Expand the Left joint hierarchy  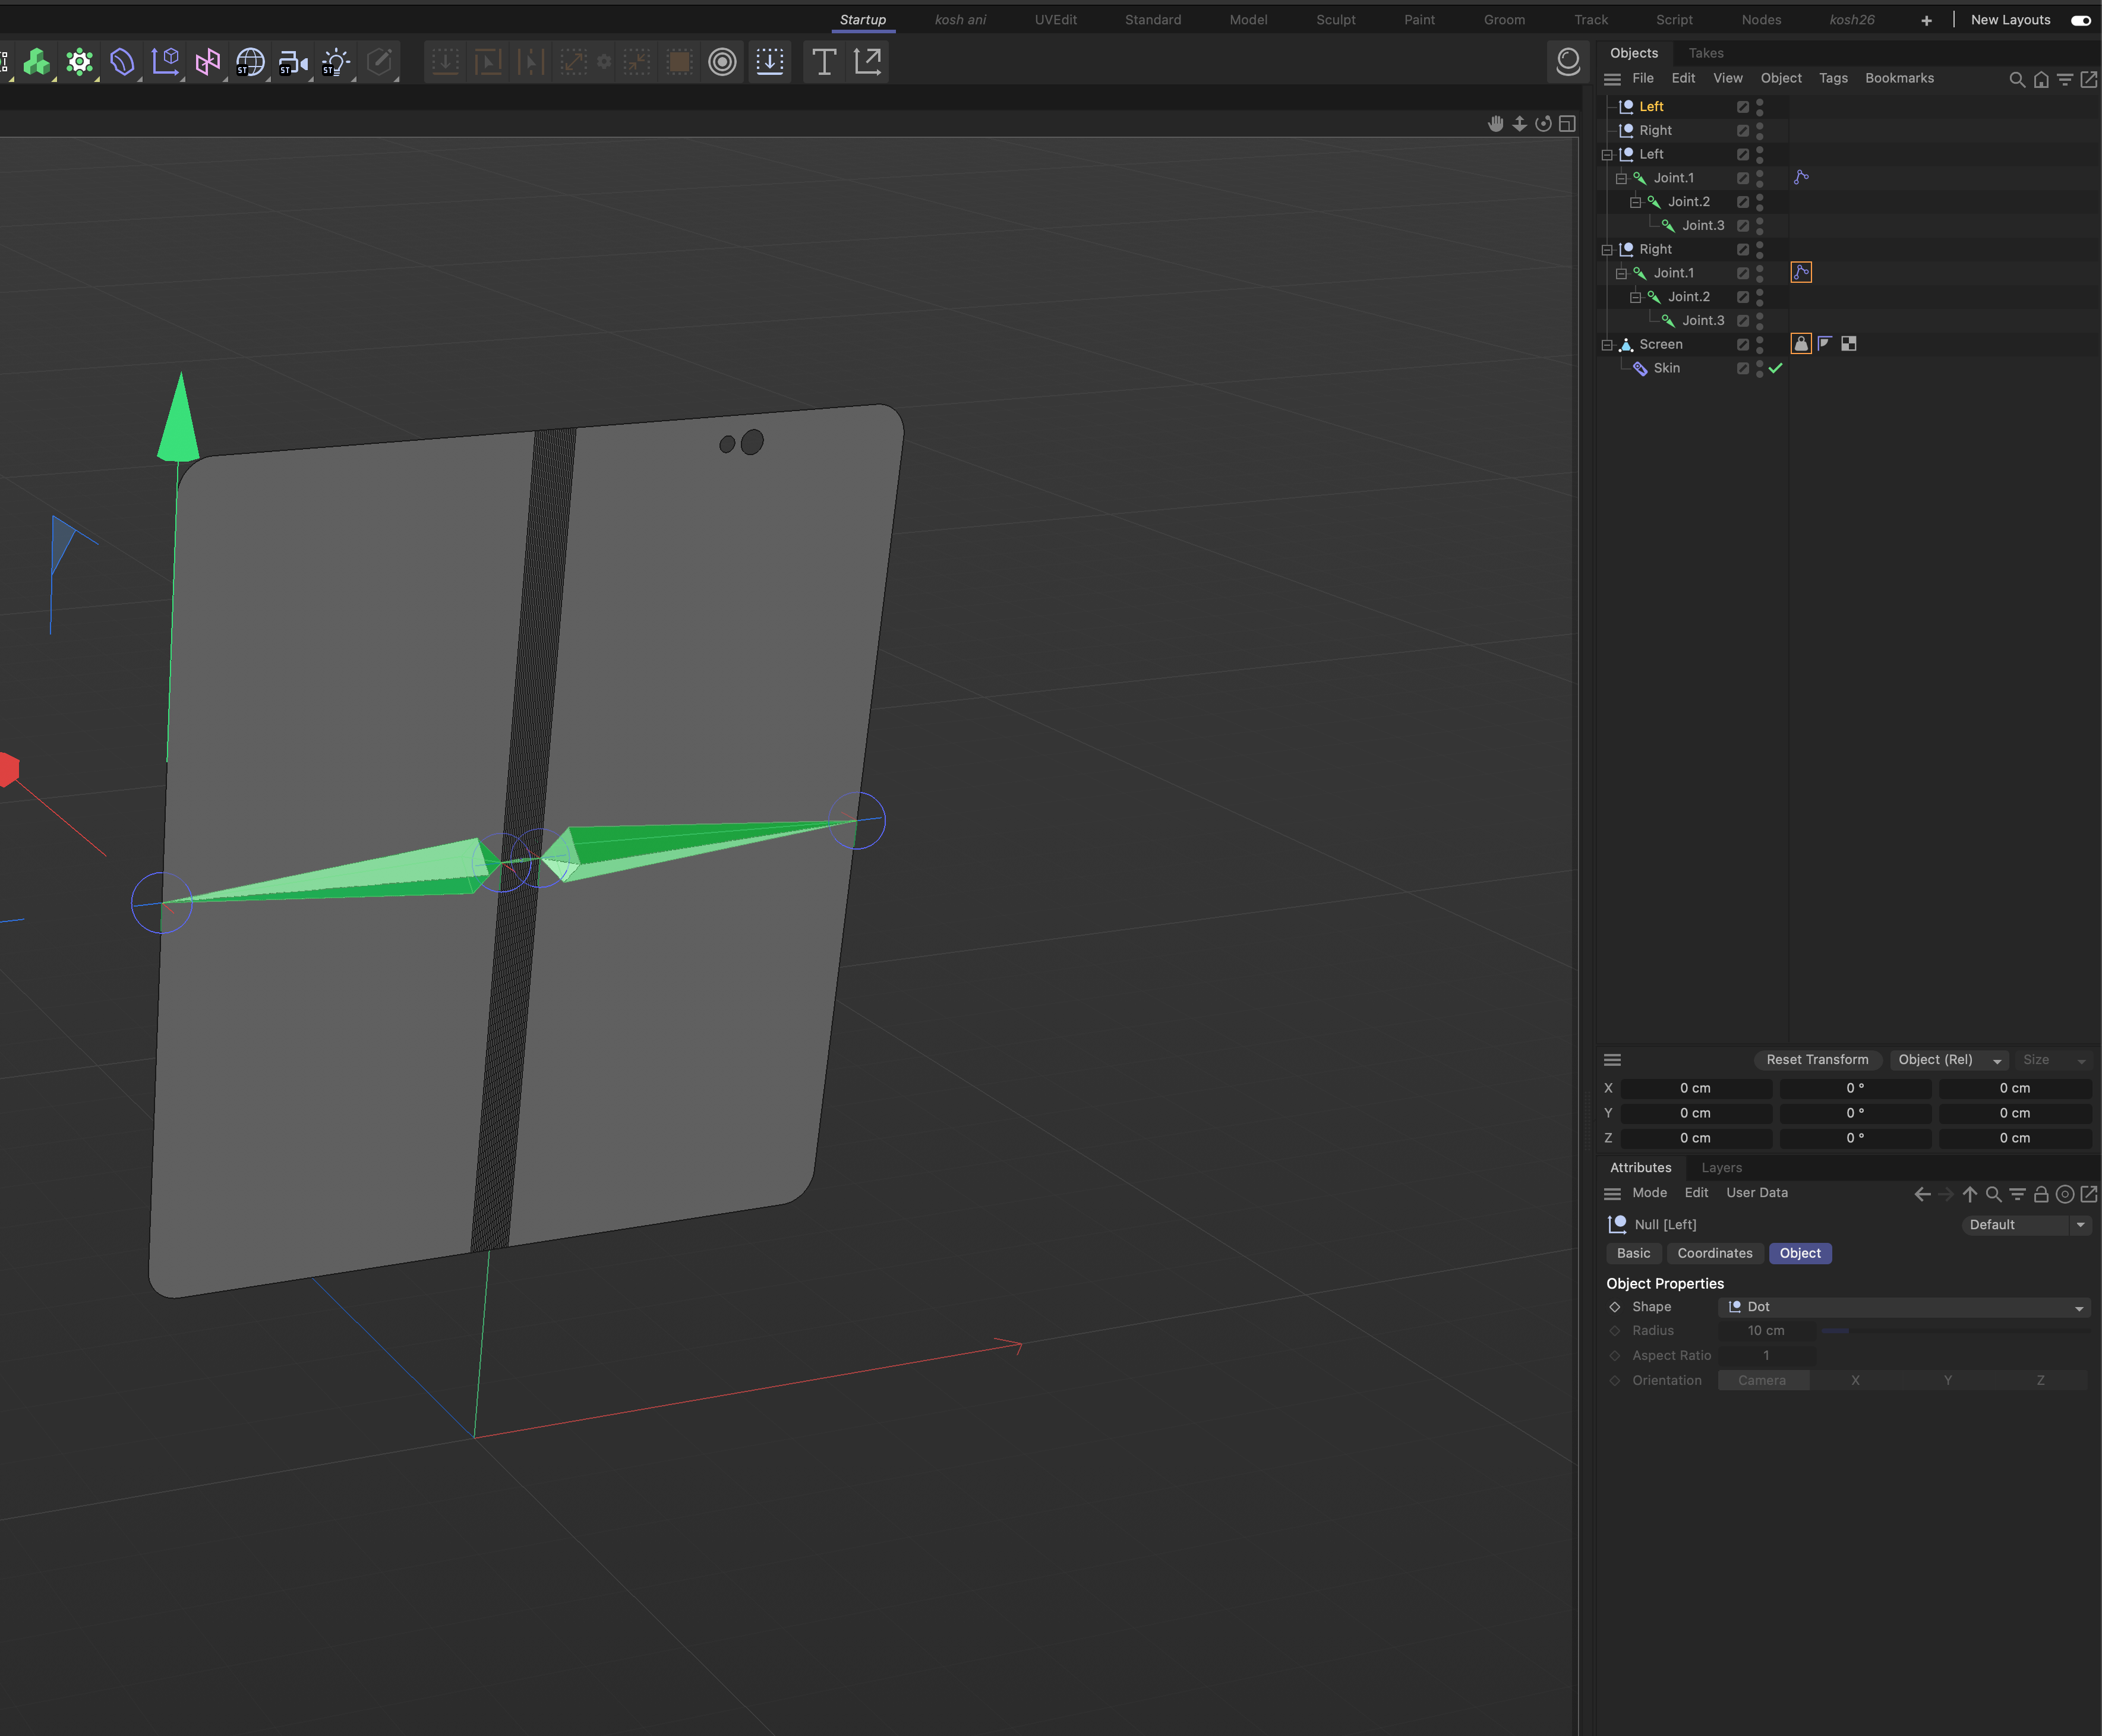[1608, 154]
